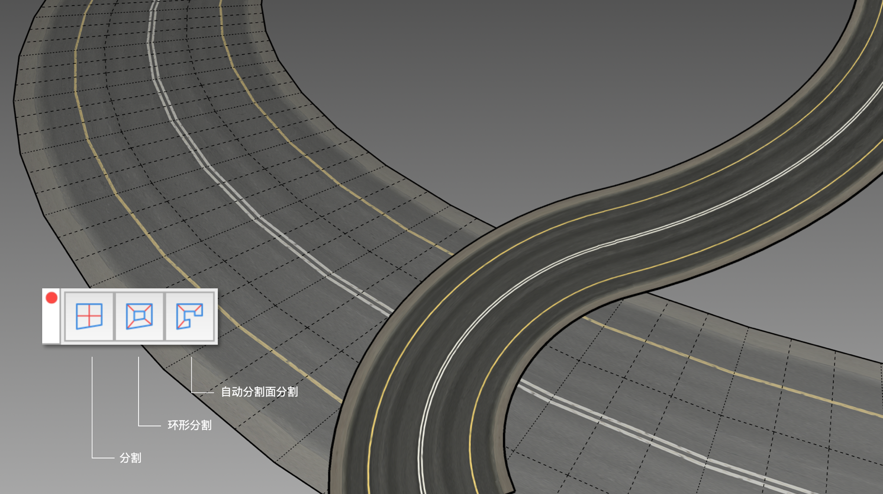Close the floating toolbar with red dot
The height and width of the screenshot is (494, 883).
coord(51,298)
